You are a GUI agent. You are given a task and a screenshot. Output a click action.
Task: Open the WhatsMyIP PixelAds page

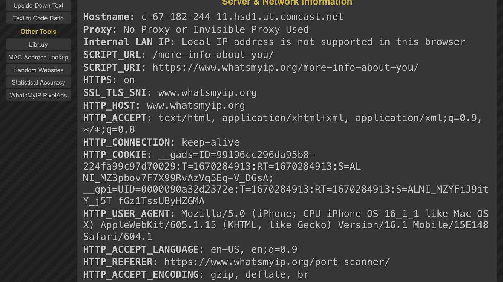click(x=38, y=95)
